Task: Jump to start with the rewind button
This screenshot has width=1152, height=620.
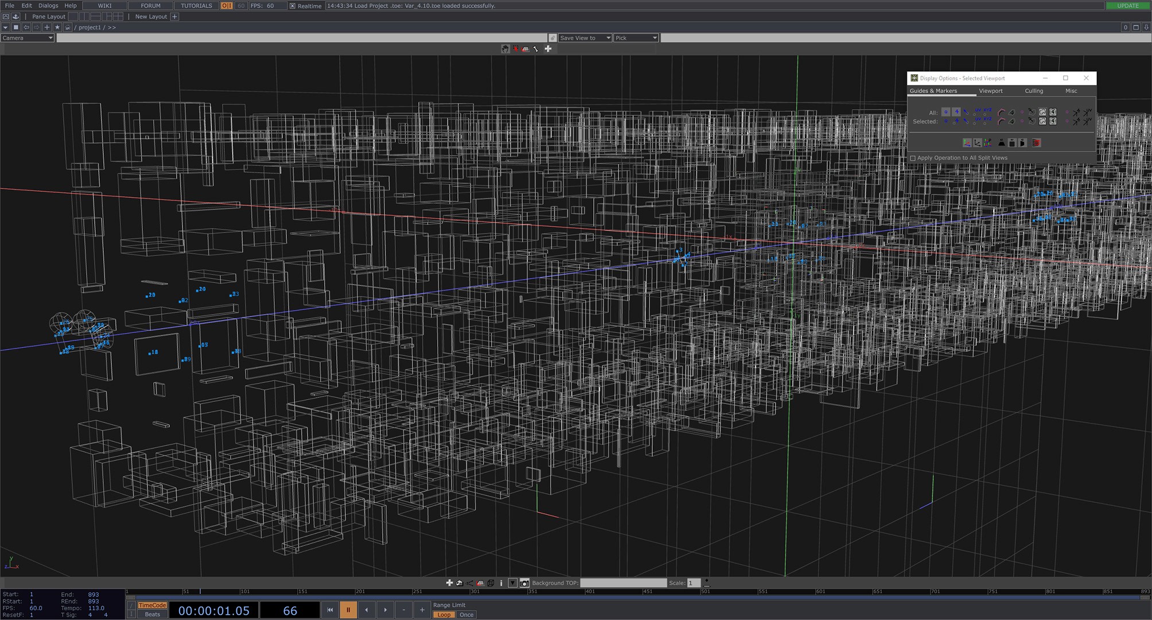Action: 330,610
